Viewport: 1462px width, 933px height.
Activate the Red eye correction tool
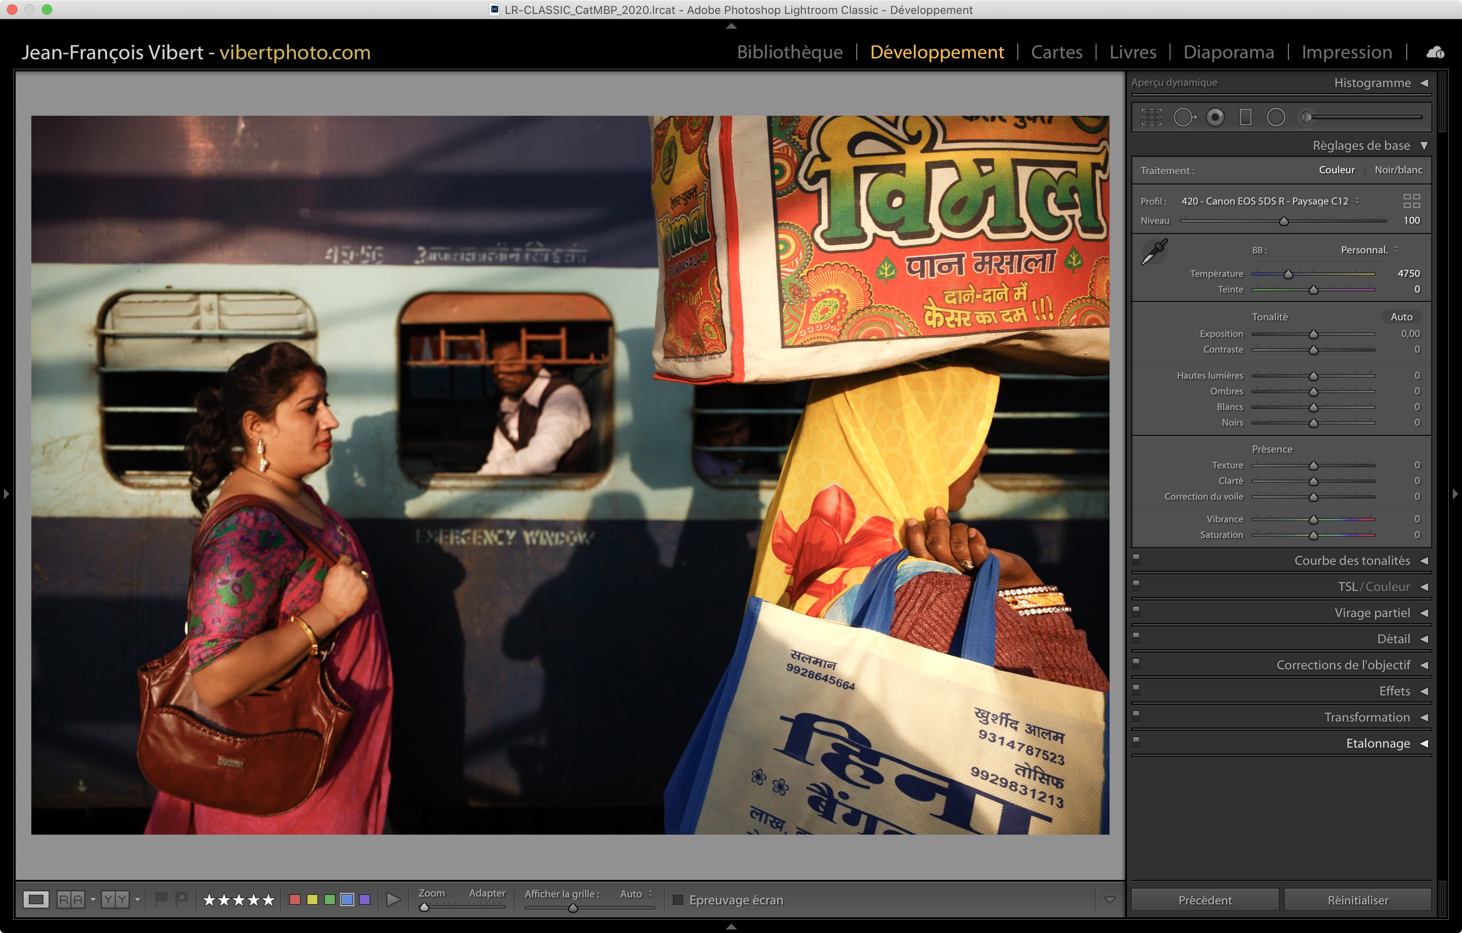(x=1215, y=117)
